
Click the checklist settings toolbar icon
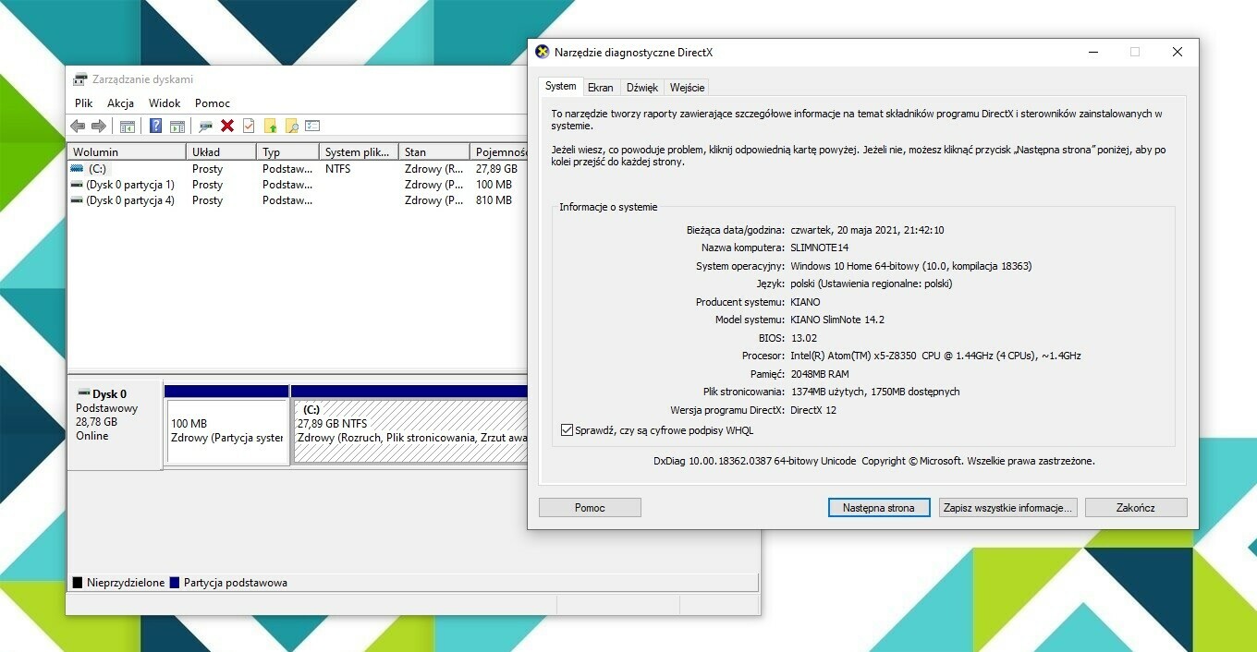click(312, 126)
